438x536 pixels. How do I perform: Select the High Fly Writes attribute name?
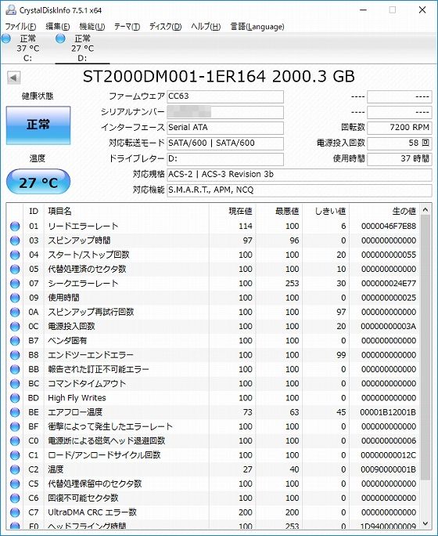pos(77,398)
